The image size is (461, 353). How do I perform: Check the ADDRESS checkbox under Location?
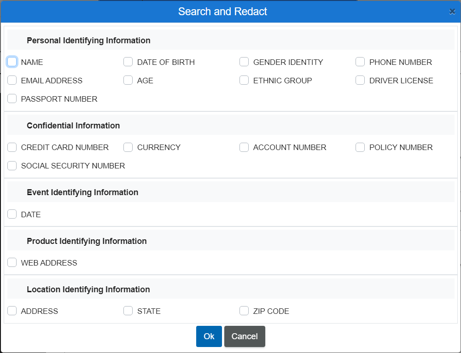(x=12, y=311)
